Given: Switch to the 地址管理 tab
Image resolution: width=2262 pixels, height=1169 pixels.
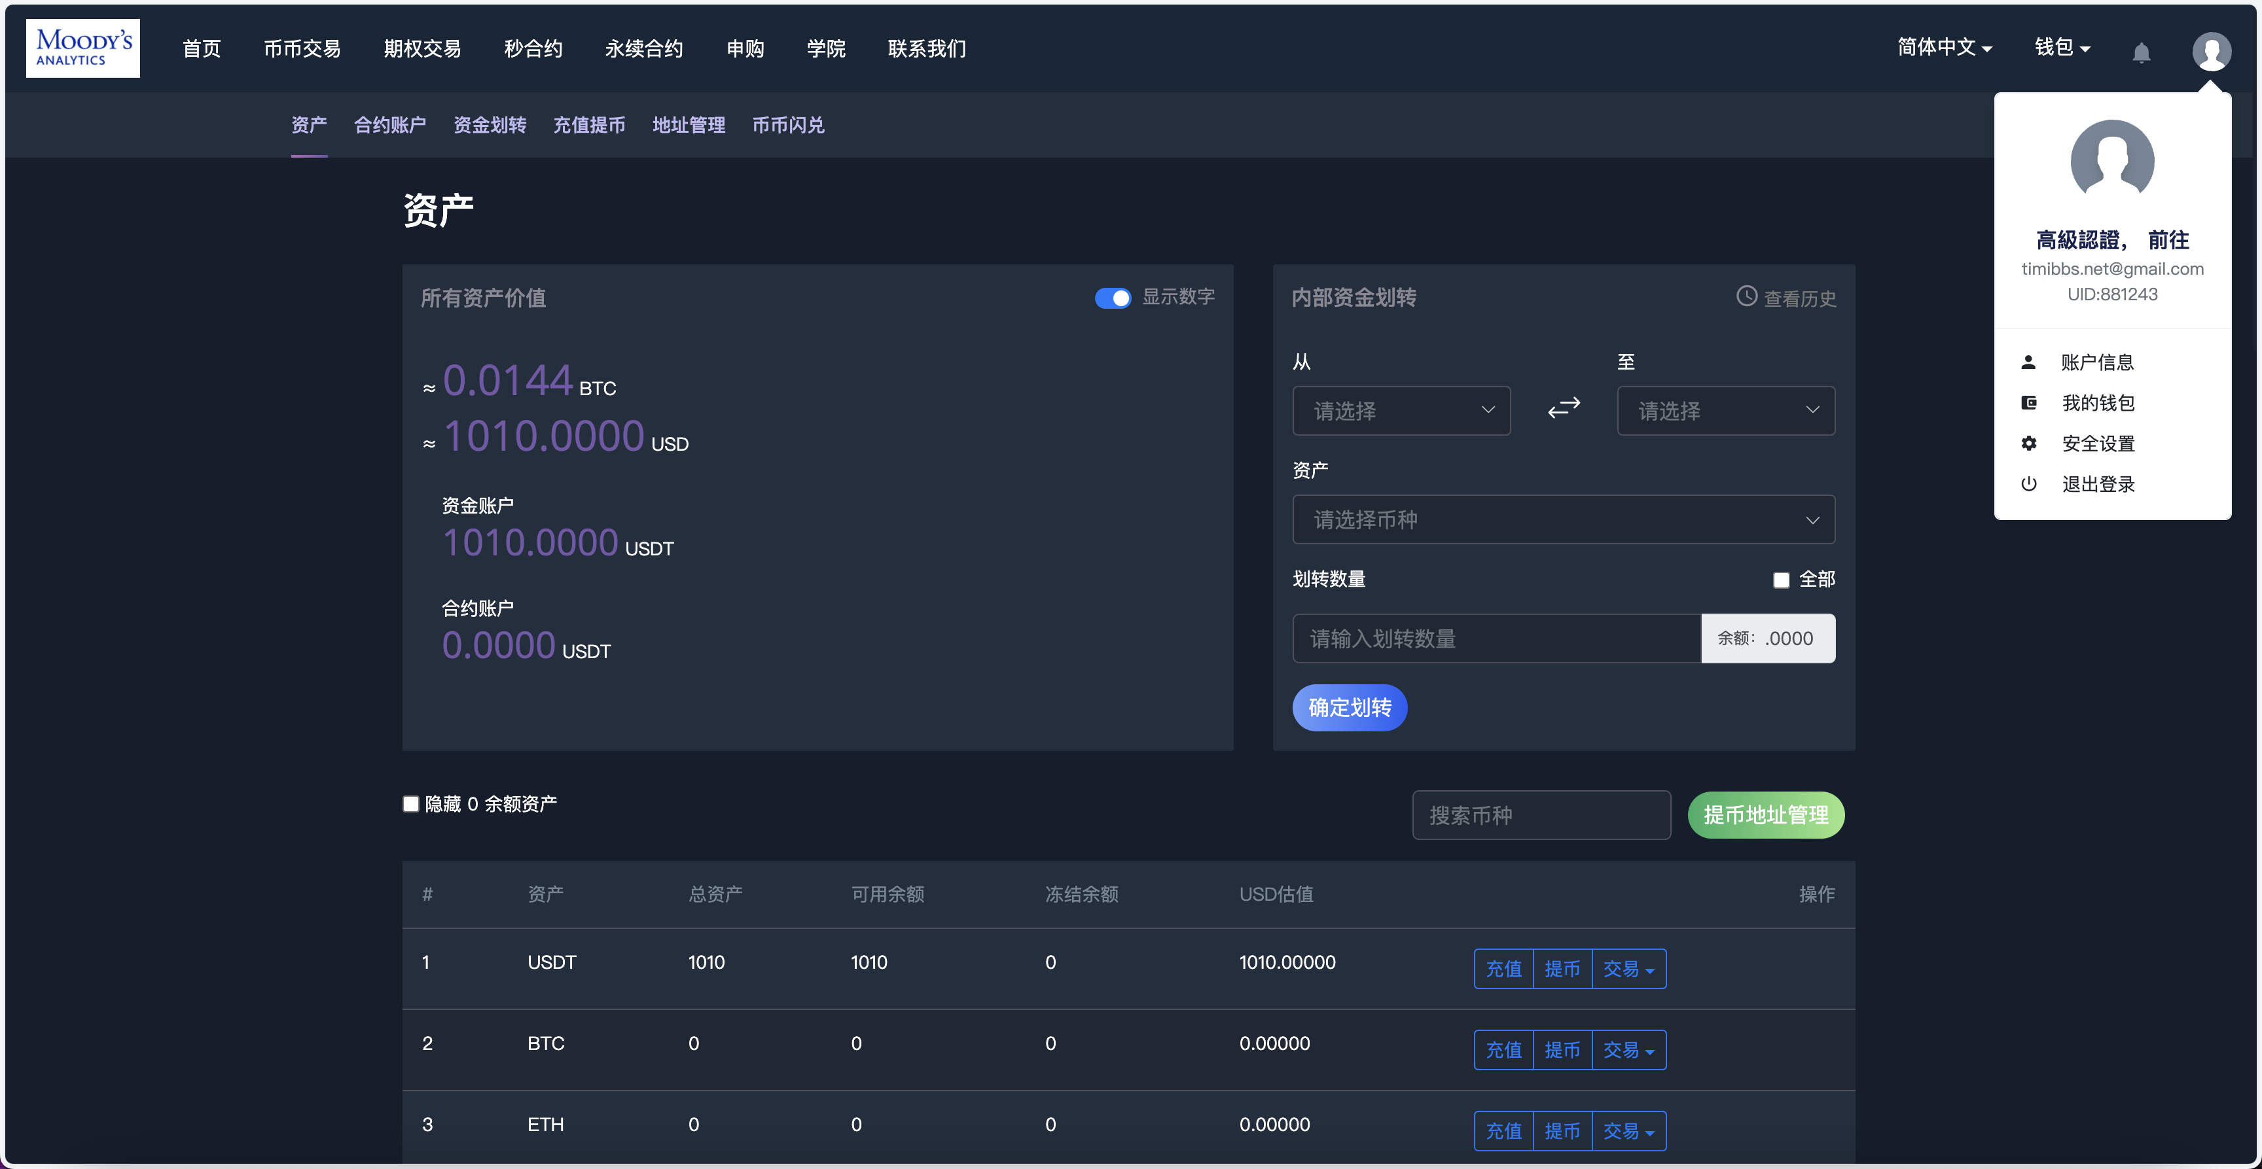Looking at the screenshot, I should 689,126.
